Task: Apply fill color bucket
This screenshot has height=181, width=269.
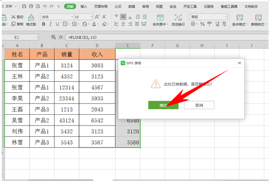Action: (x=85, y=24)
